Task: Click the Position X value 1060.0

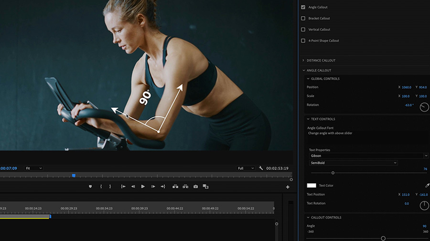Action: pyautogui.click(x=407, y=88)
